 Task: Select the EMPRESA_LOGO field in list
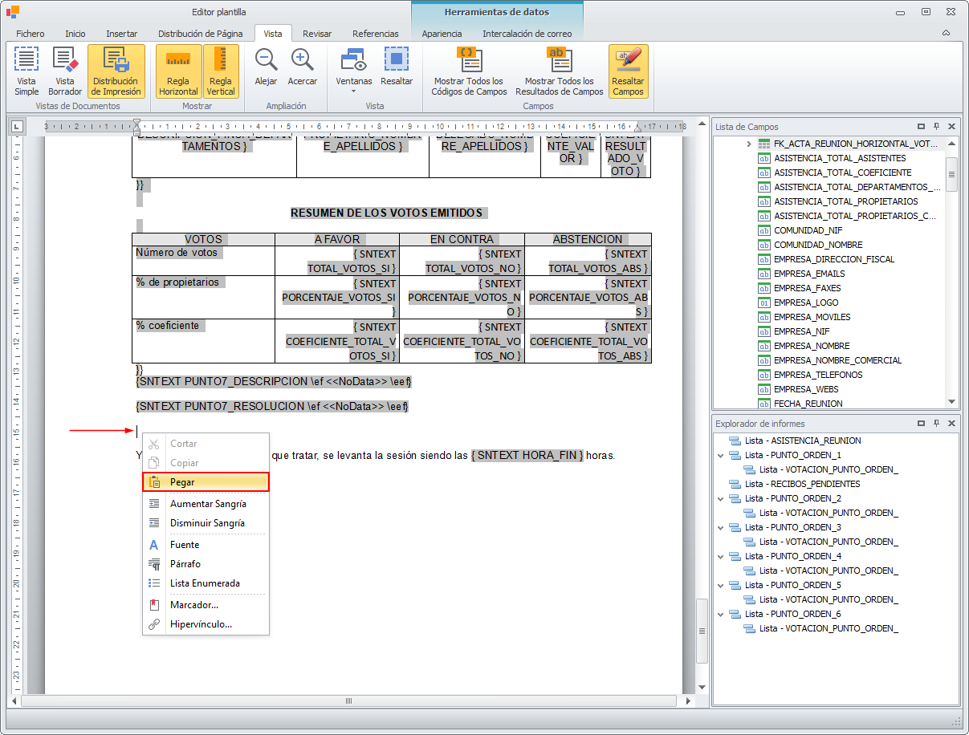[806, 303]
